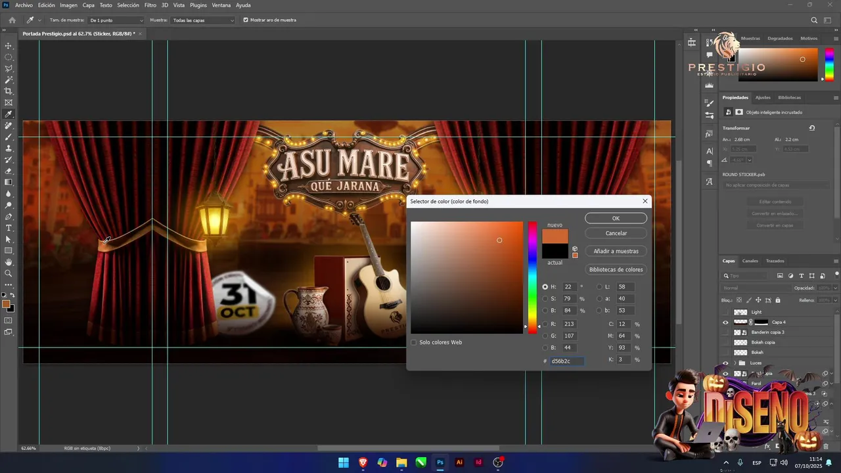The image size is (841, 473).
Task: Select the Zoom magnifier tool
Action: [x=9, y=273]
